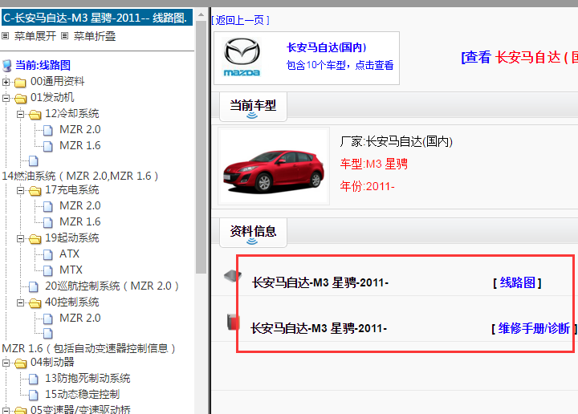Select the MTX tree item
Image resolution: width=578 pixels, height=414 pixels.
[71, 270]
